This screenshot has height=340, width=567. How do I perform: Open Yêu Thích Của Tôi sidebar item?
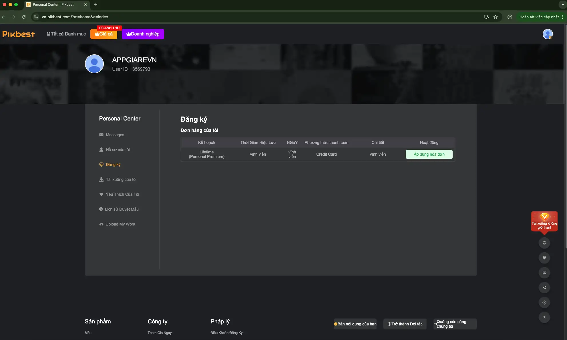click(x=122, y=194)
